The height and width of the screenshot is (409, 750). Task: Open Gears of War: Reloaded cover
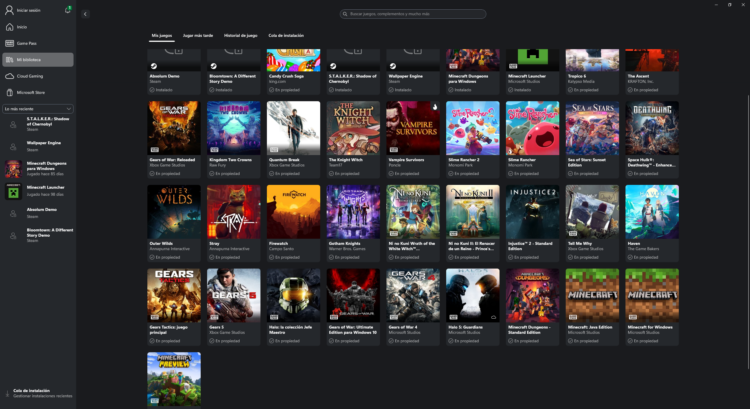point(174,128)
